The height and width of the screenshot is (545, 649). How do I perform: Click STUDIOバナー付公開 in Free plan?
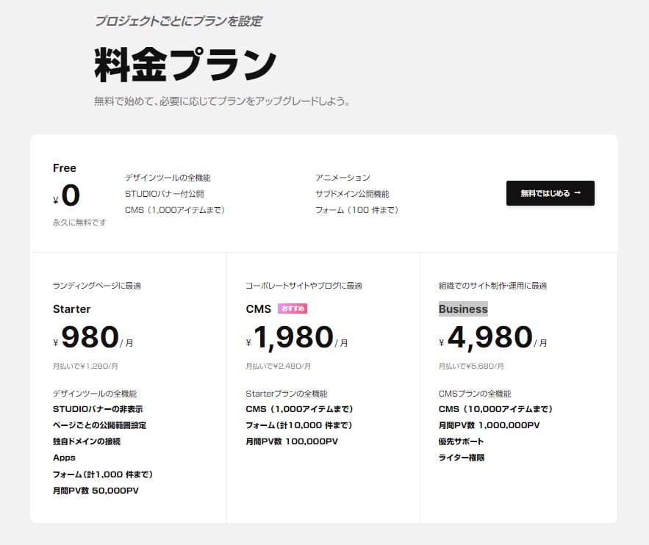[165, 194]
